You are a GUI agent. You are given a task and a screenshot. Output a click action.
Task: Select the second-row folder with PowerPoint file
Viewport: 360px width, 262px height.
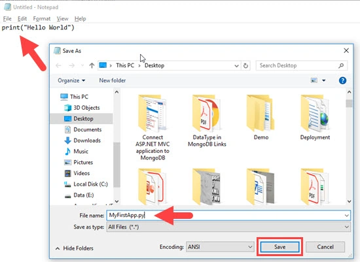point(153,187)
